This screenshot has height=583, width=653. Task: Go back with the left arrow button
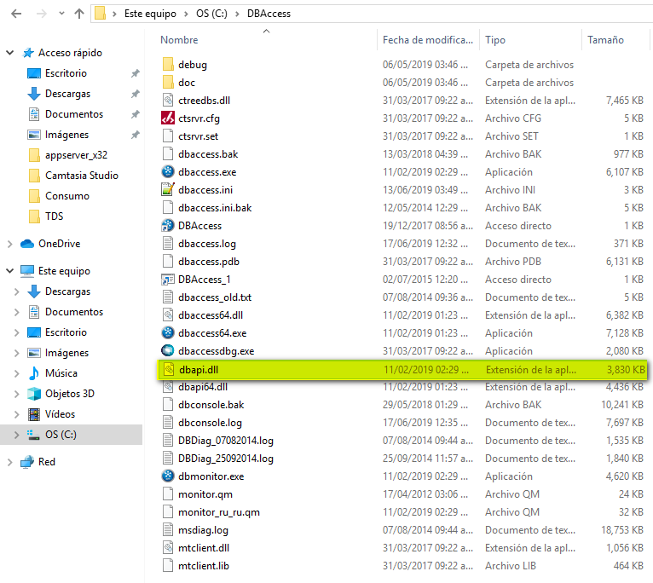pos(16,14)
